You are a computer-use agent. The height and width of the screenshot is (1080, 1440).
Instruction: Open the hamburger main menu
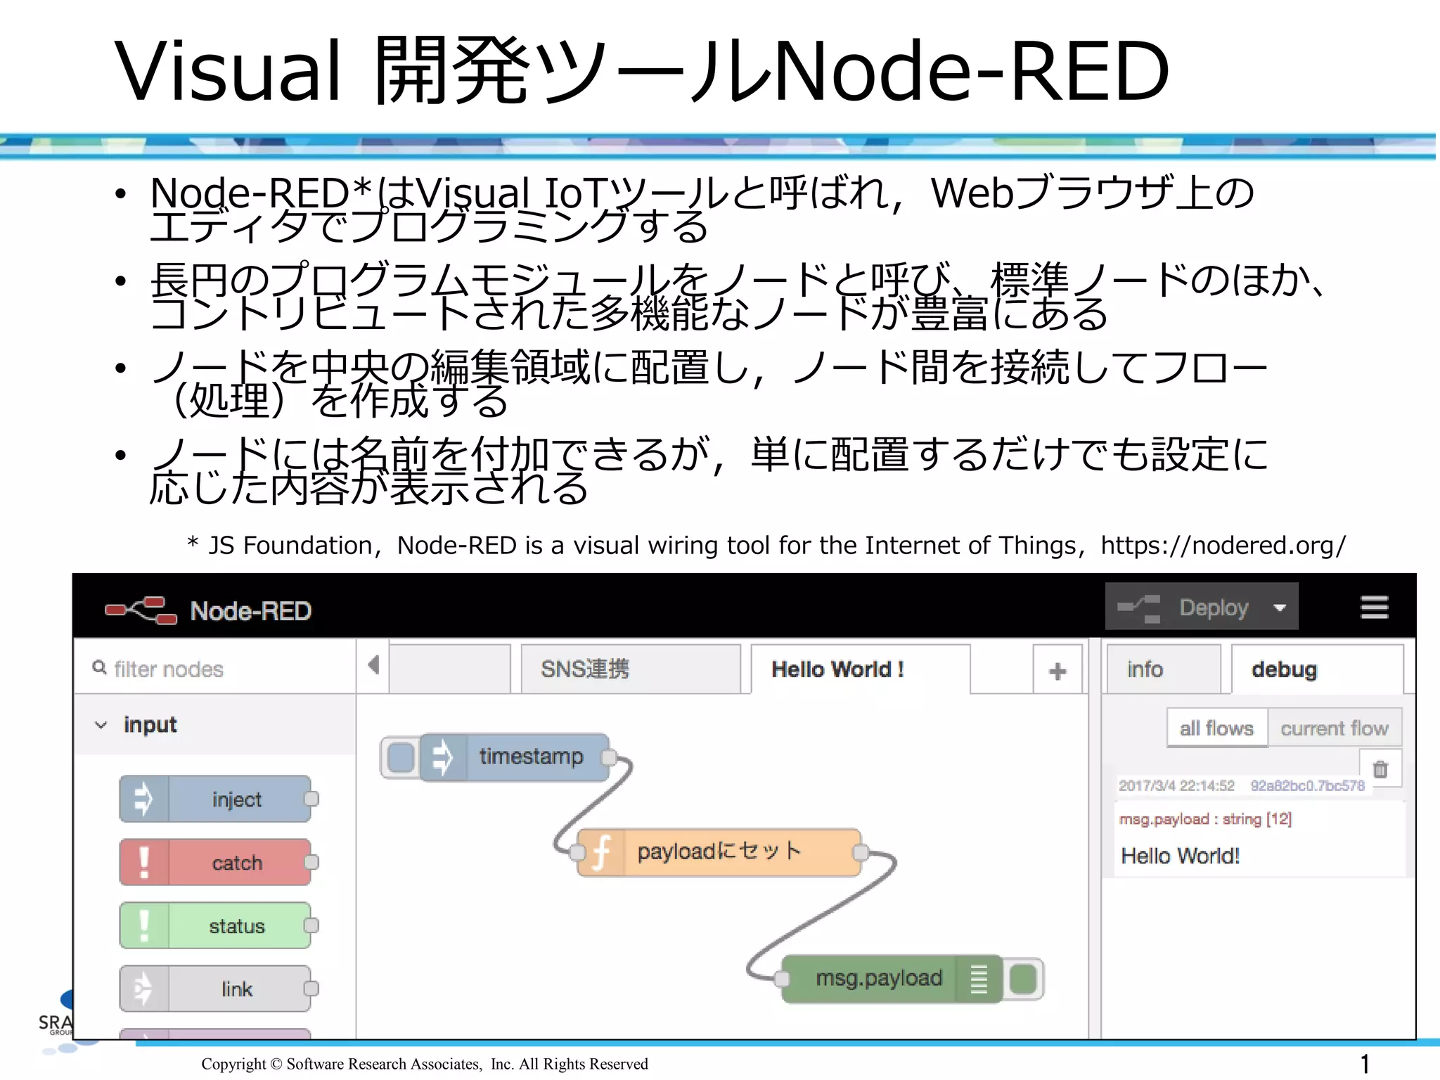(1373, 607)
